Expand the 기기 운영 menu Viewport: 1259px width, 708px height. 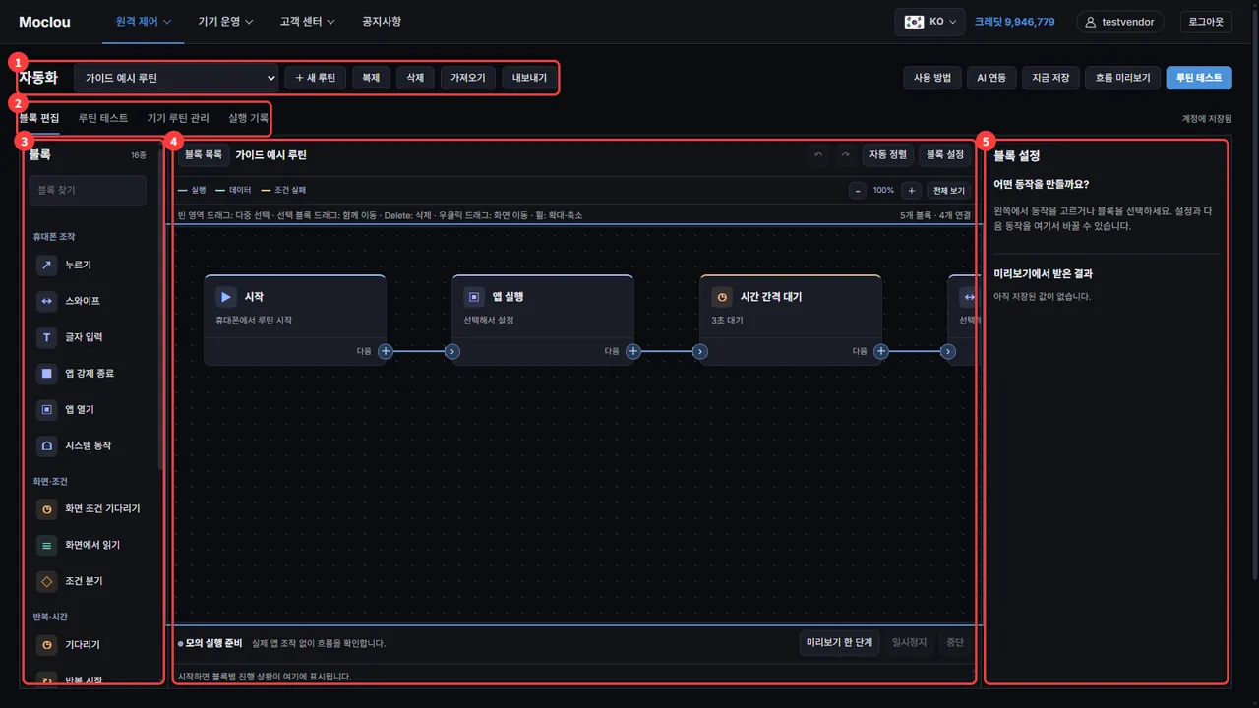(x=225, y=22)
